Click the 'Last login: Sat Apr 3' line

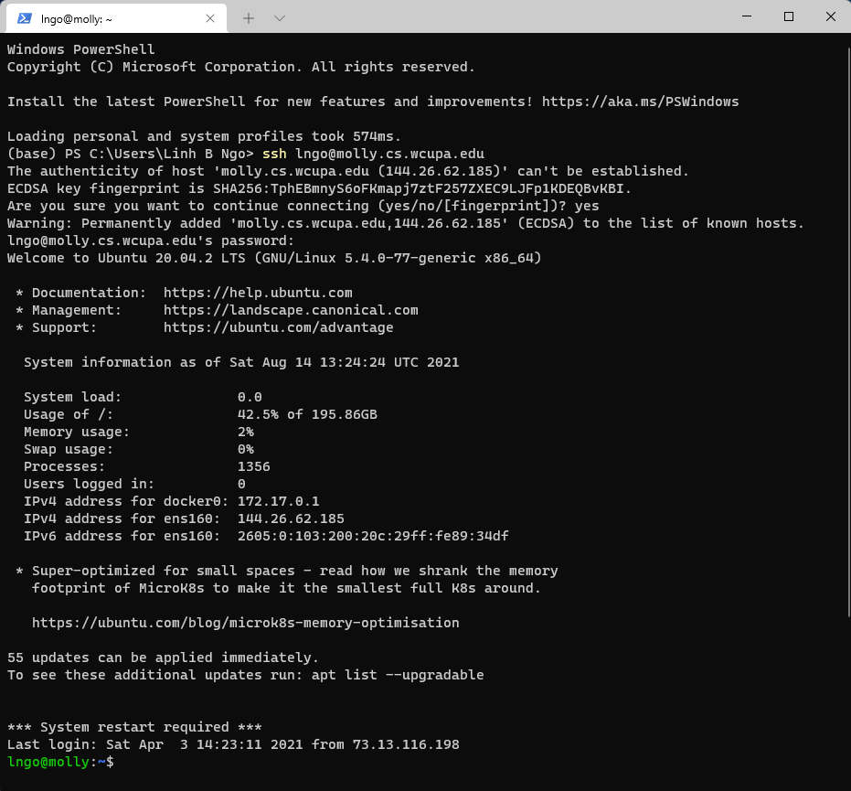tap(233, 744)
